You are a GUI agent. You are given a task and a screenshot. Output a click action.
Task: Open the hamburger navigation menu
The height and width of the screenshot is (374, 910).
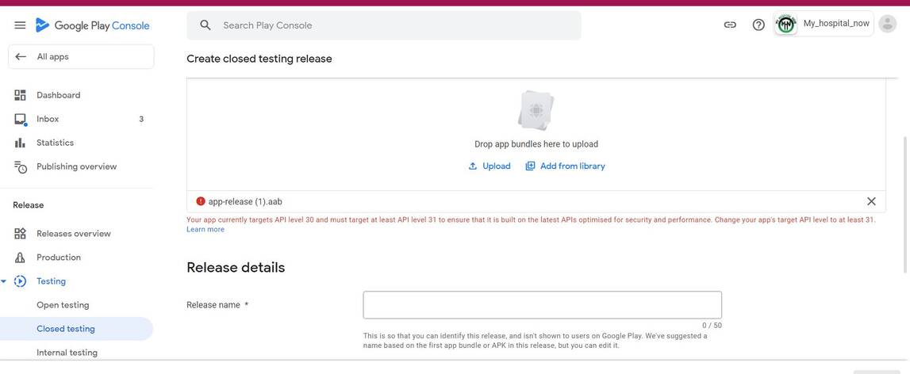pyautogui.click(x=20, y=25)
